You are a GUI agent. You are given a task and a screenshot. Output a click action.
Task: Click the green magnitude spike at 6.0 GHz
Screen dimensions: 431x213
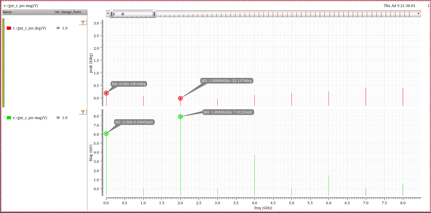click(x=329, y=185)
